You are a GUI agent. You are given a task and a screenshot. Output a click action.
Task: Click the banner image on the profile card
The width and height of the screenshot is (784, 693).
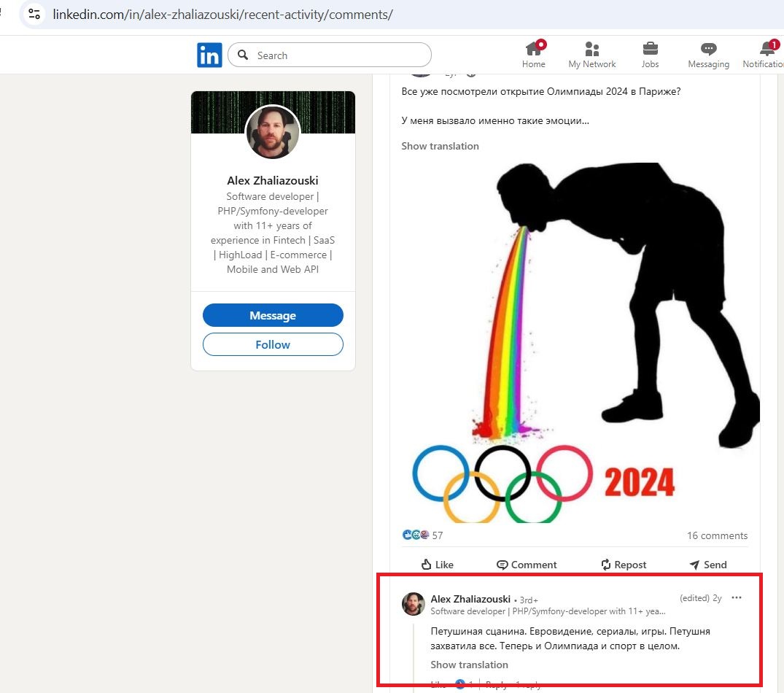point(273,112)
